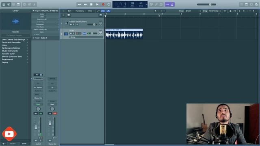
Task: Click the Save... button in Library
Action: pos(25,144)
